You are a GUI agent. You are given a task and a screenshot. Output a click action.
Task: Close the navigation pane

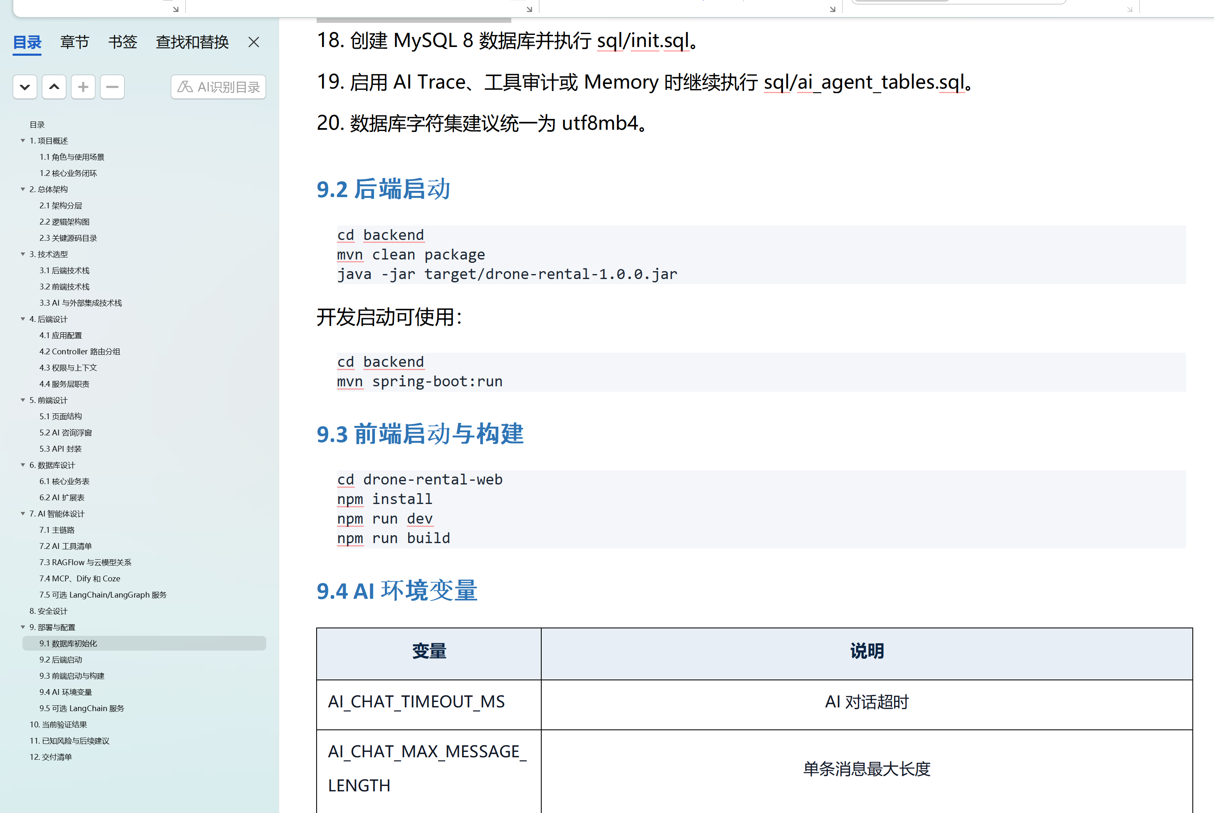pos(254,42)
